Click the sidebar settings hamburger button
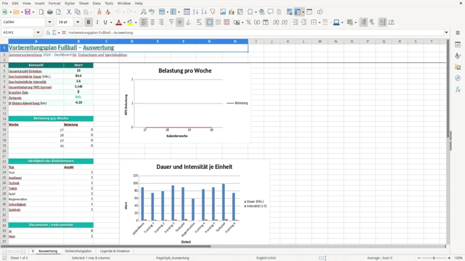This screenshot has height=261, width=465. point(458,33)
